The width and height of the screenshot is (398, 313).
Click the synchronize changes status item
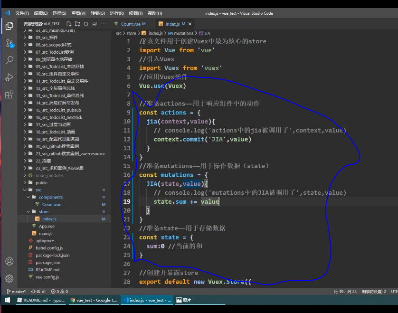(x=38, y=292)
